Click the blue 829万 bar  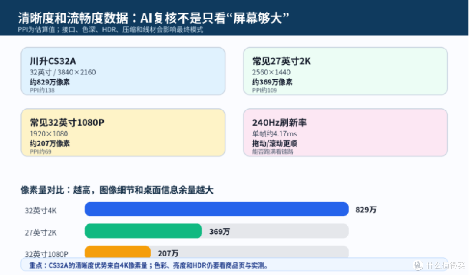(x=217, y=209)
